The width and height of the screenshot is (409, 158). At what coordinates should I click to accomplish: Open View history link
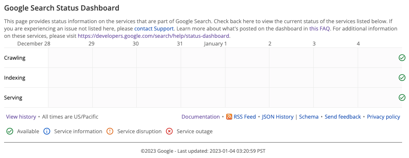tap(21, 117)
